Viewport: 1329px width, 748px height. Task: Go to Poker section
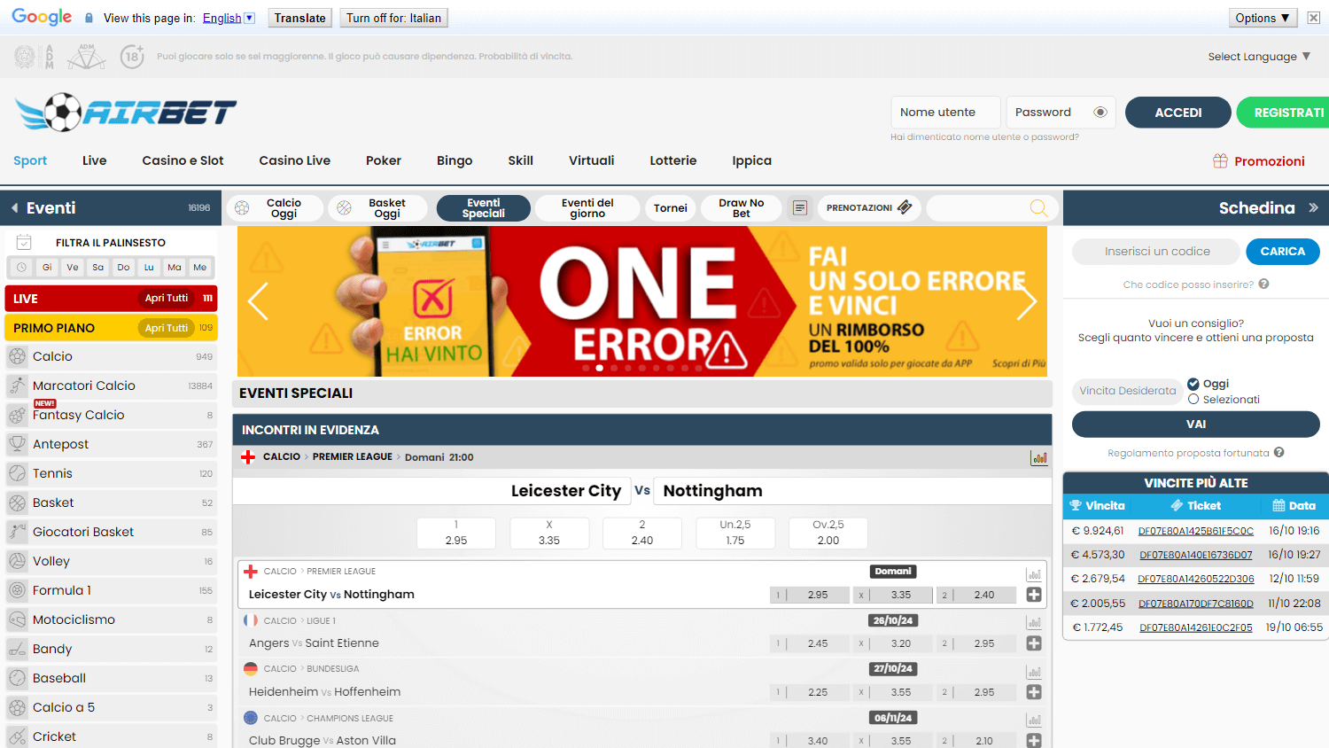(x=384, y=160)
